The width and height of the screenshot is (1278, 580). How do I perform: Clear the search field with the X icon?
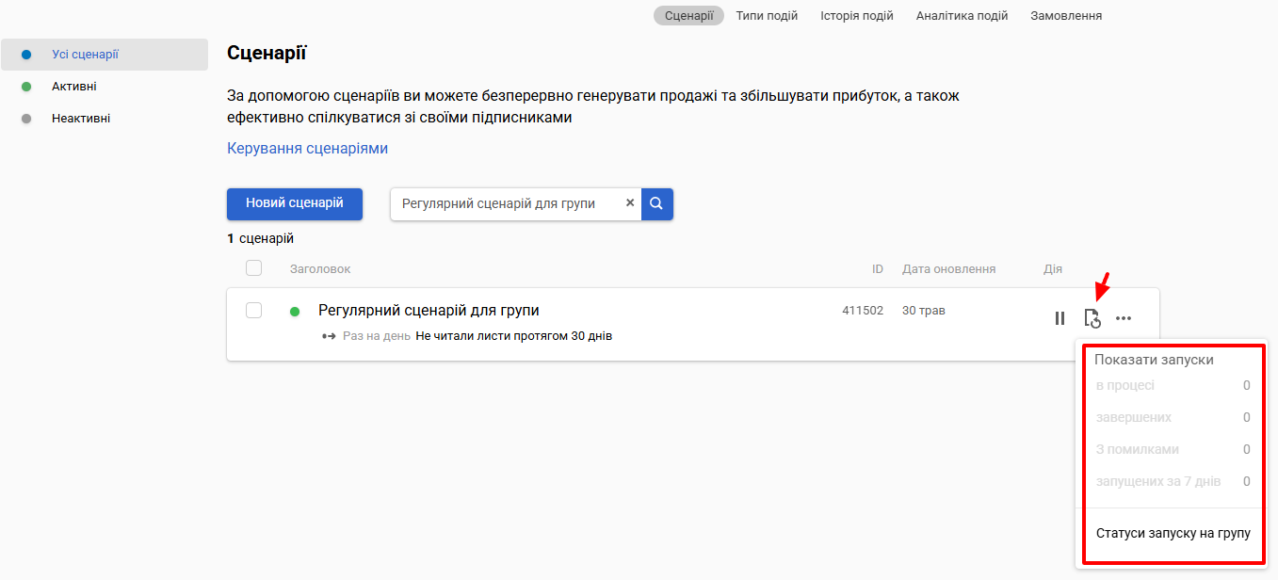tap(630, 202)
